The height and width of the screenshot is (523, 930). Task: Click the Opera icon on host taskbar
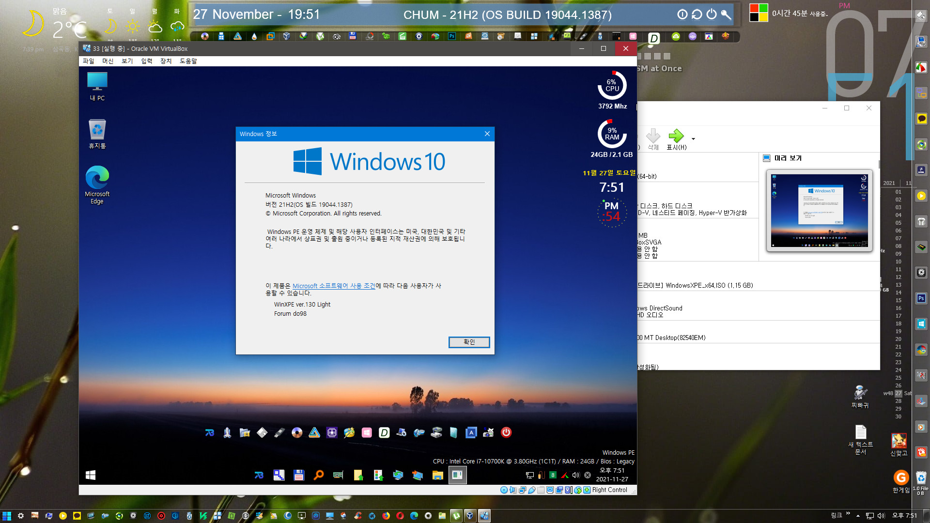click(x=400, y=516)
